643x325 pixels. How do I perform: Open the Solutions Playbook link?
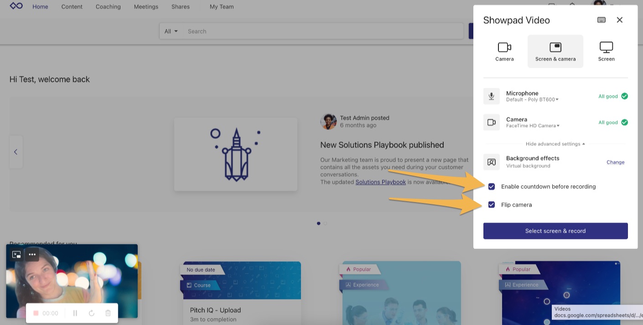pyautogui.click(x=380, y=182)
